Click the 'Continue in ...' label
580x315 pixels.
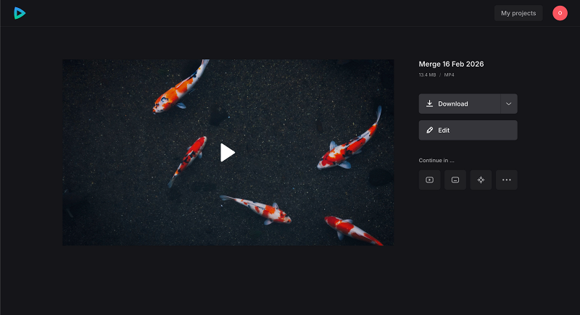436,160
